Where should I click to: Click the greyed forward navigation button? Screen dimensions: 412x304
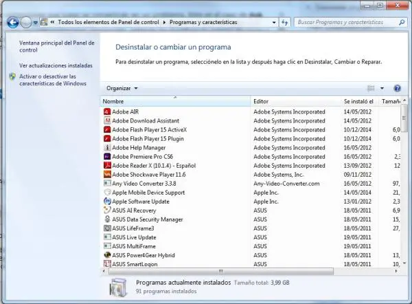click(x=26, y=23)
